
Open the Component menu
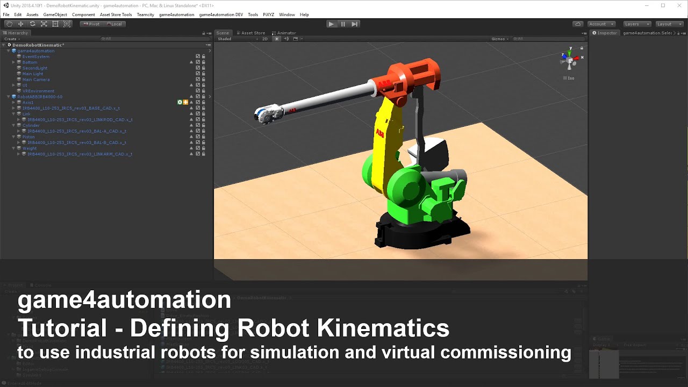83,15
